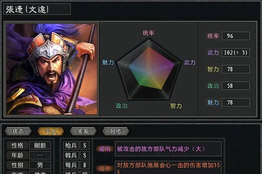The height and width of the screenshot is (174, 262).
Task: Click the 戟兵 troop aptitude label
Action: 71,155
